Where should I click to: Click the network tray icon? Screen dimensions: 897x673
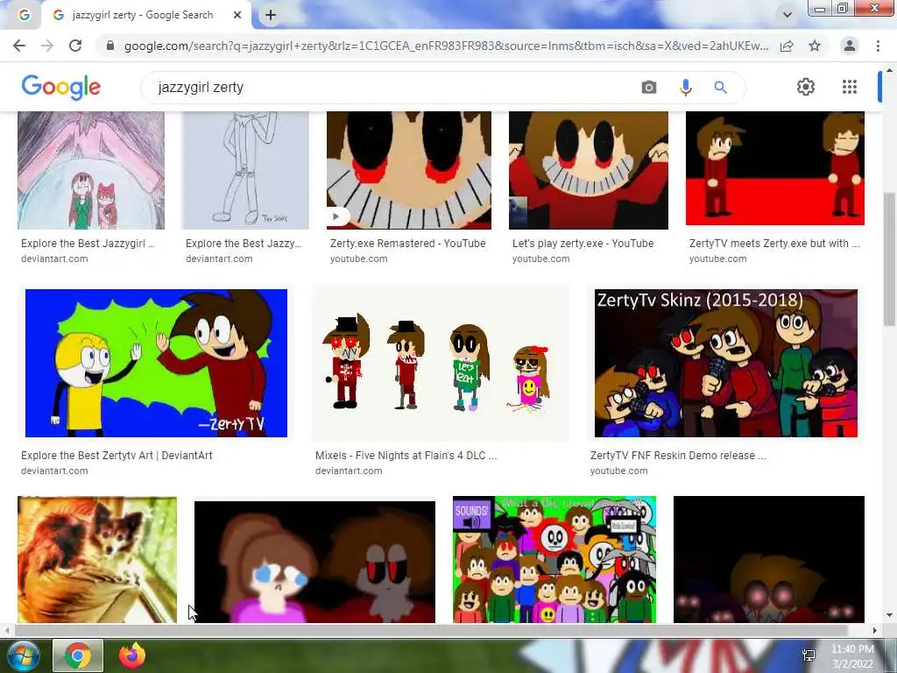coord(809,655)
